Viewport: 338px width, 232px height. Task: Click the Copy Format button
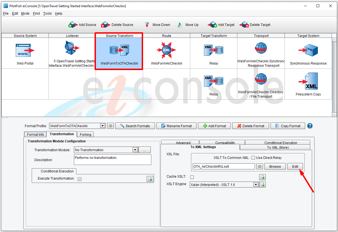tap(288, 126)
